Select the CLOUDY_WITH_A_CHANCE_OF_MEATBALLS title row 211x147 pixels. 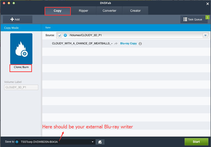(x=126, y=43)
